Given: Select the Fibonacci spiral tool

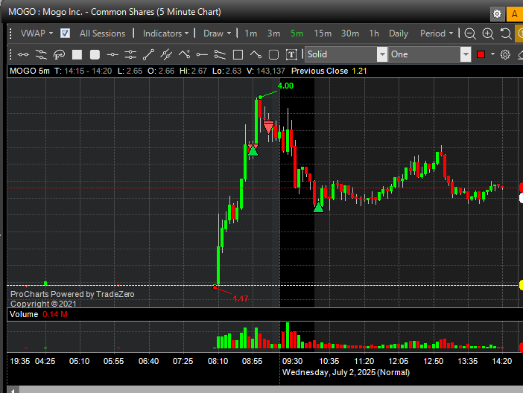Looking at the screenshot, I should click(x=59, y=54).
